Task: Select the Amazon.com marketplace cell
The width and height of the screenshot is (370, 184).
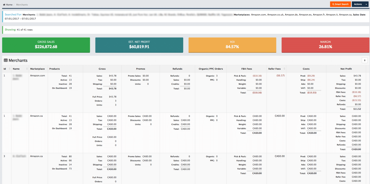Action: (38, 76)
